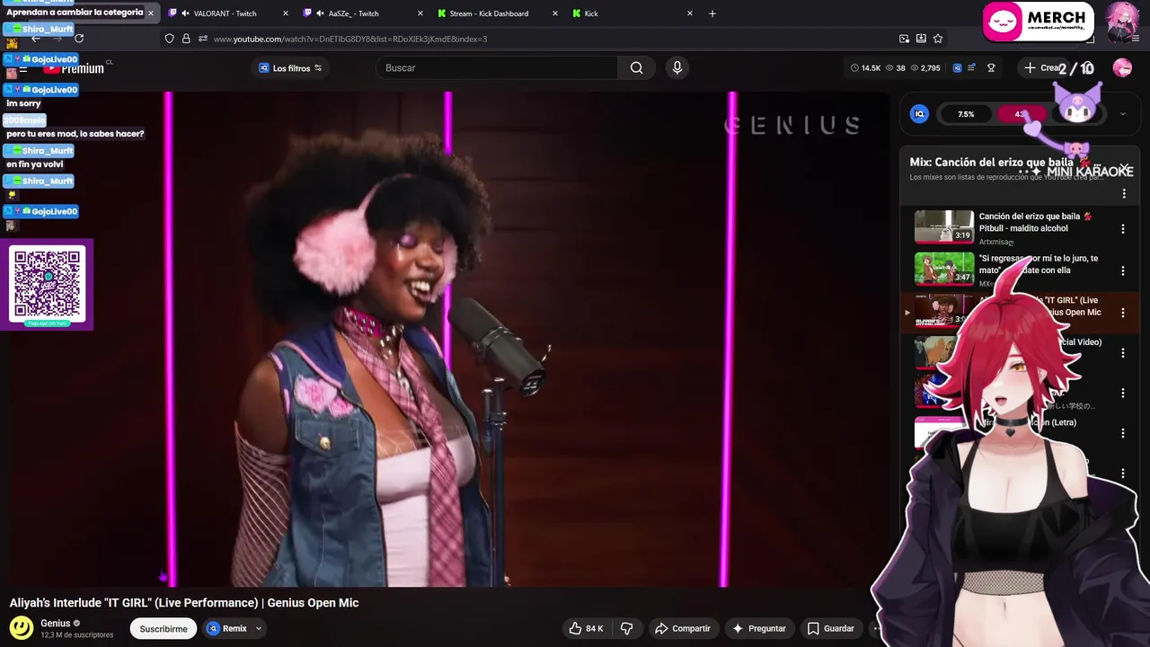Click the 7.5% score pill

click(x=966, y=114)
